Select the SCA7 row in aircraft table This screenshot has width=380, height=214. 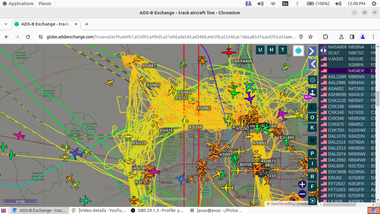click(x=348, y=53)
